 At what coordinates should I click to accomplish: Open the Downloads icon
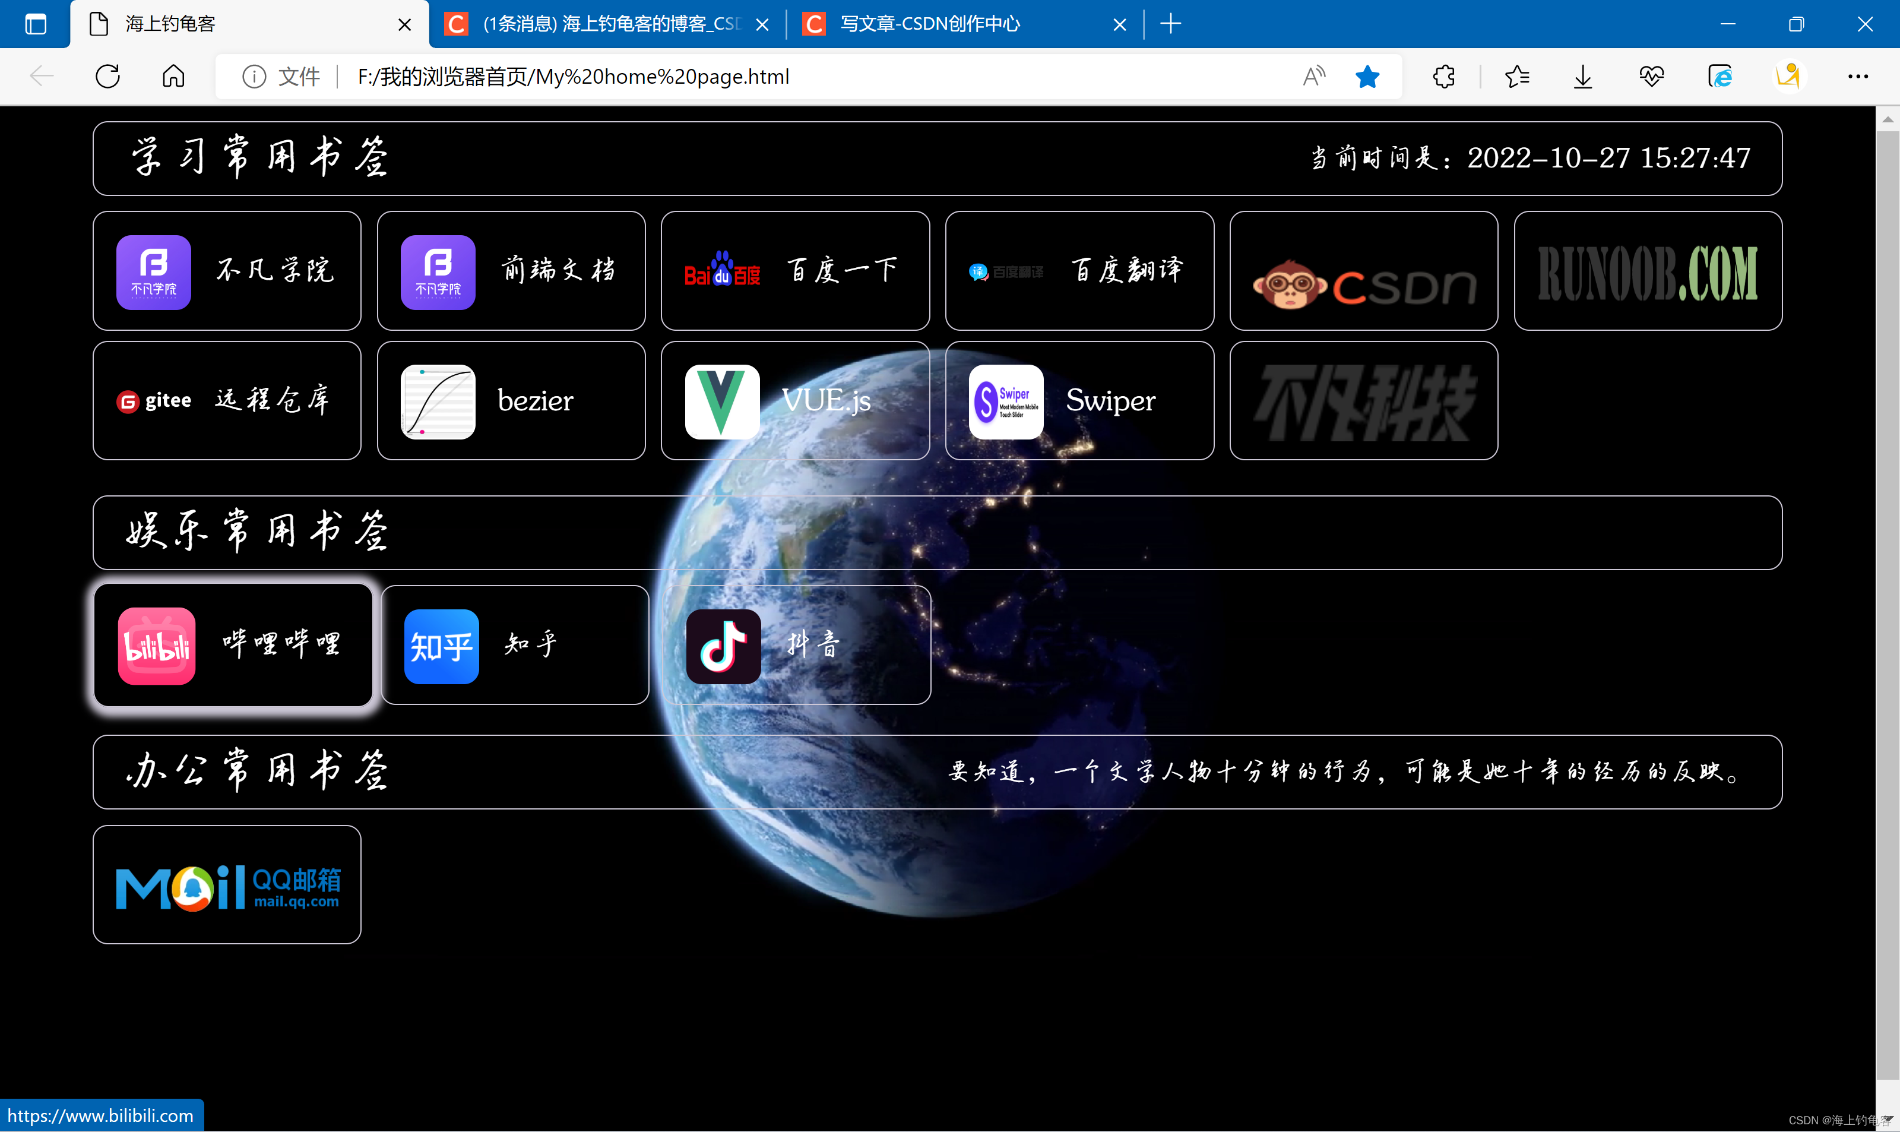click(x=1583, y=76)
